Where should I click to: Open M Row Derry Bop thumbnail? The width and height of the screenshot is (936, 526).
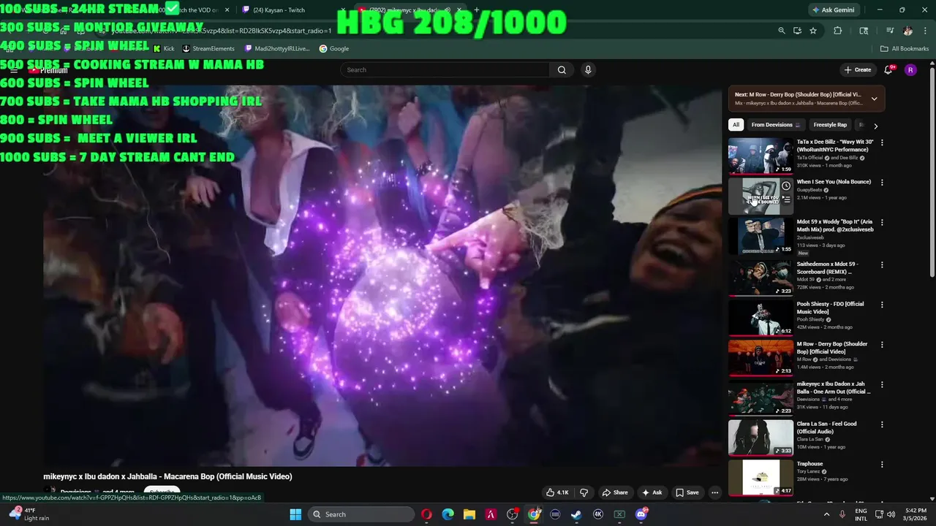click(760, 357)
